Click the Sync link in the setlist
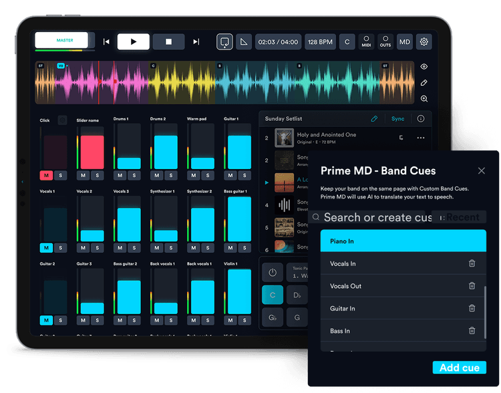The height and width of the screenshot is (393, 501). (x=398, y=118)
